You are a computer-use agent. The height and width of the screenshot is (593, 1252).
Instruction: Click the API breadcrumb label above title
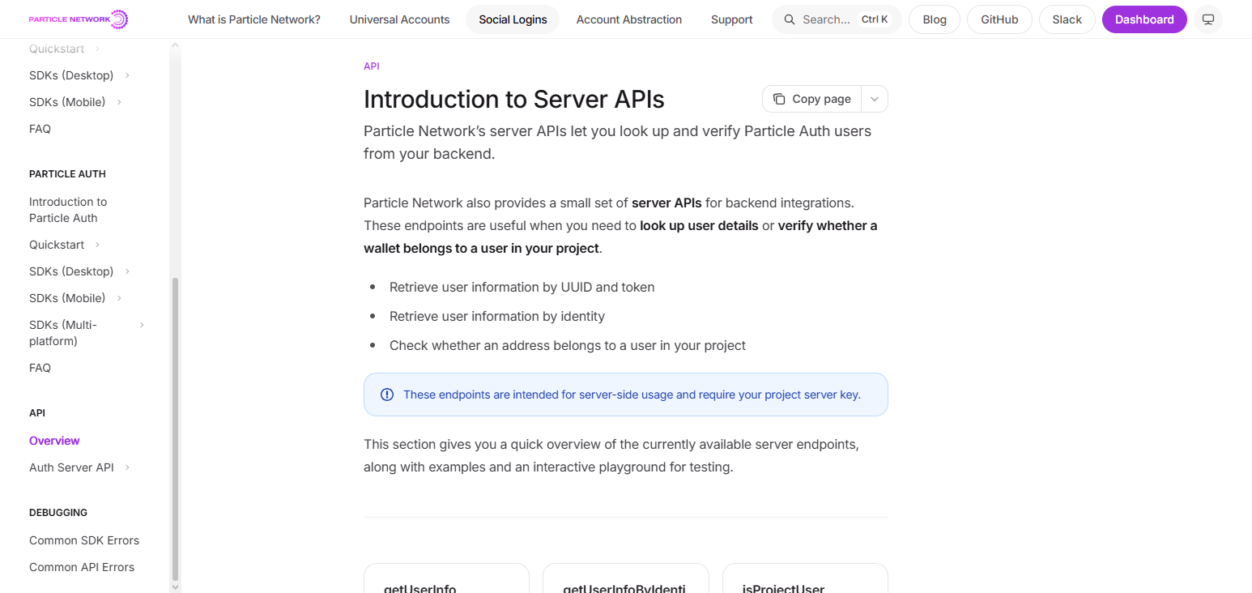point(371,66)
